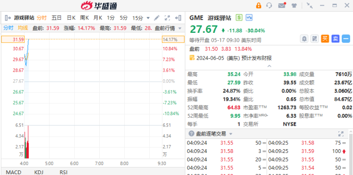Open customer service headset icon
353x175 pixels.
click(269, 5)
